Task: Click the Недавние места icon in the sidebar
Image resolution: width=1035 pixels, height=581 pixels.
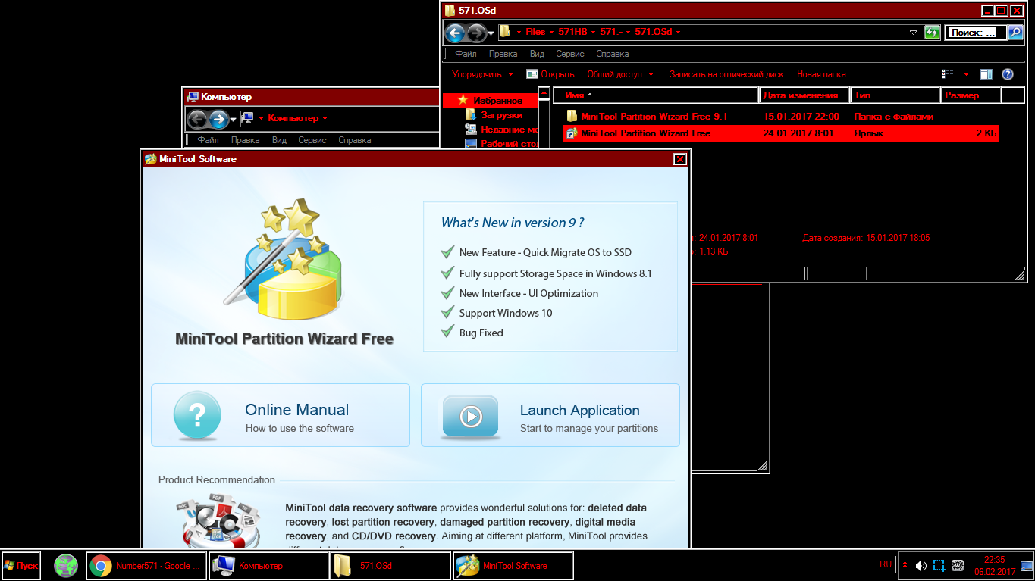Action: pos(471,130)
